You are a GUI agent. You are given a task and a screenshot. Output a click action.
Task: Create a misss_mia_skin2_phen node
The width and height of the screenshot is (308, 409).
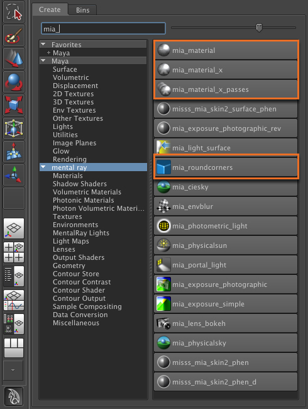click(x=226, y=362)
